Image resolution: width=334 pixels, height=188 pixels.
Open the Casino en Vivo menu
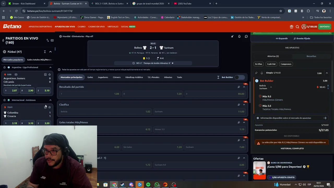[x=96, y=27]
